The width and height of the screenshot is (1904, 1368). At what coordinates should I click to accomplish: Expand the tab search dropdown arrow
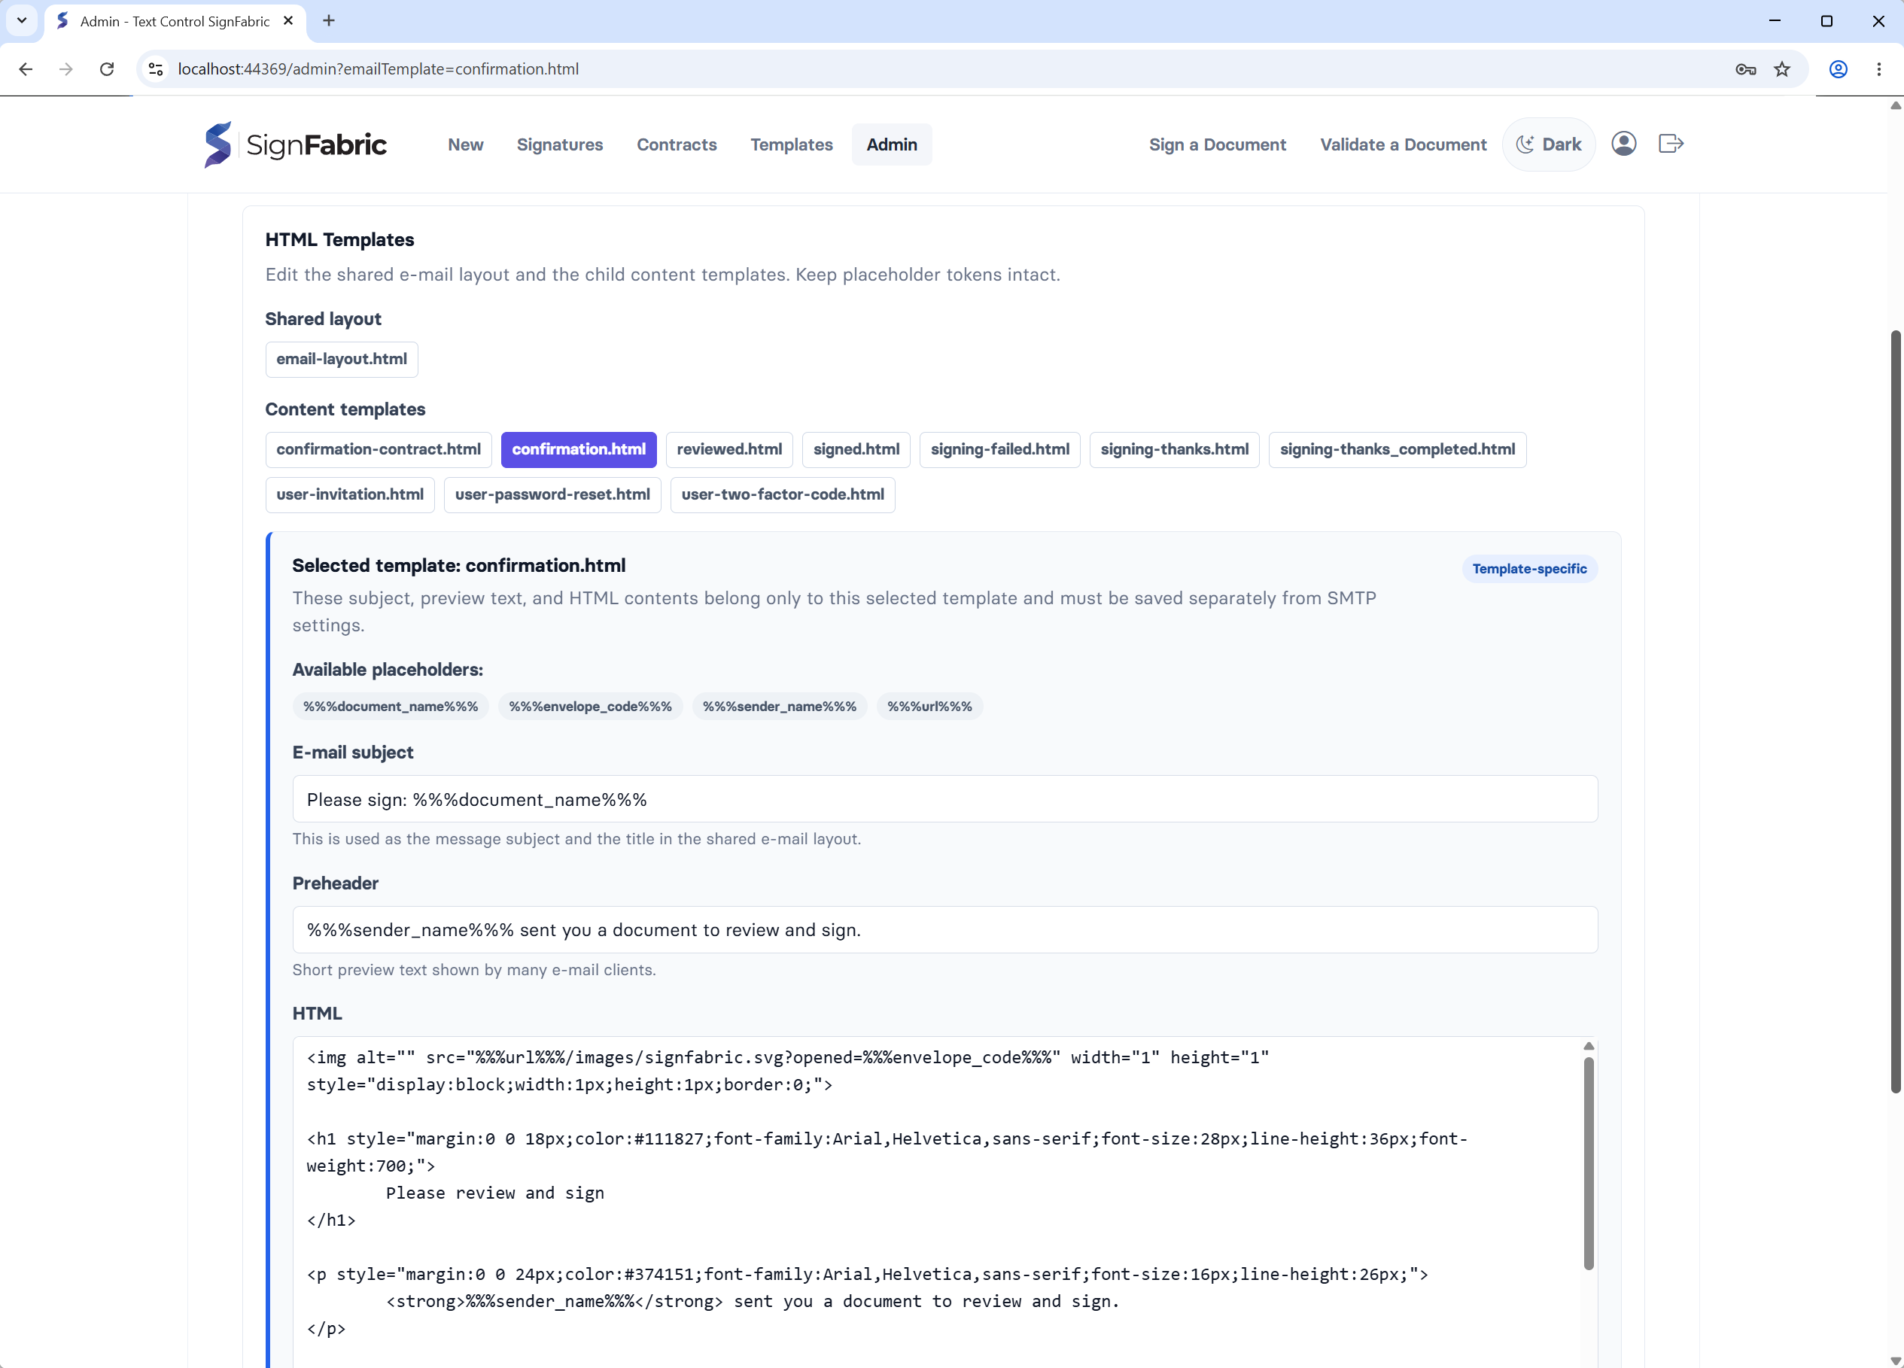(x=22, y=20)
